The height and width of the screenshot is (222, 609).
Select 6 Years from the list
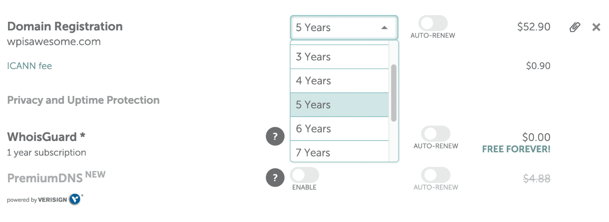[339, 129]
